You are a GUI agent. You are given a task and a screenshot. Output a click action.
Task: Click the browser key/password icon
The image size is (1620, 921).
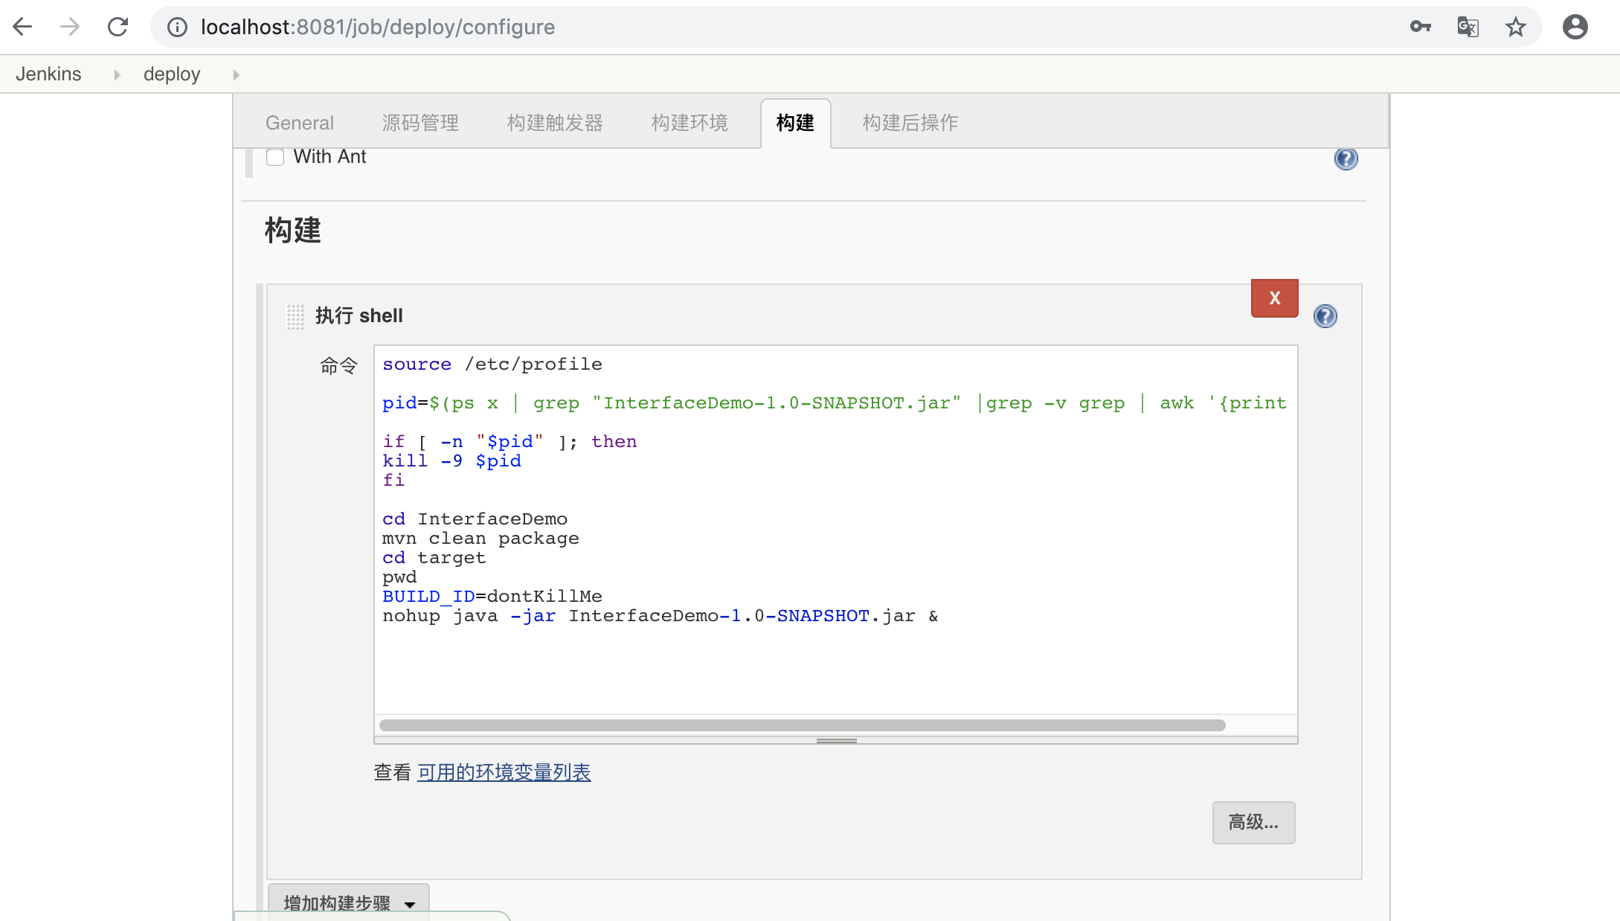point(1422,27)
